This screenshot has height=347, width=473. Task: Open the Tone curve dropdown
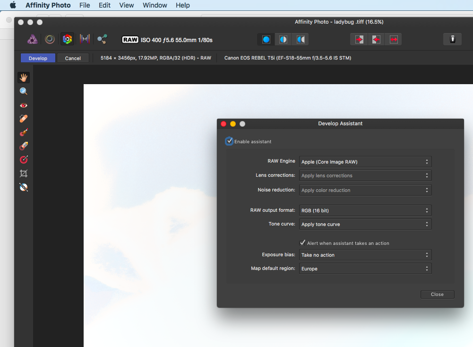point(365,224)
